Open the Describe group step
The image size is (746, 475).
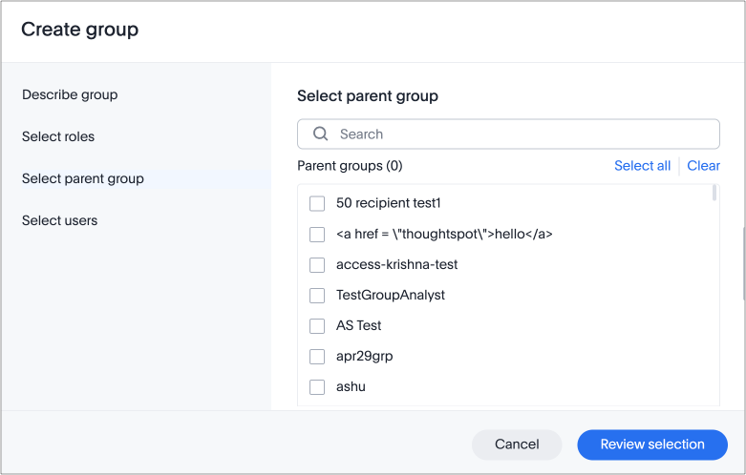[70, 94]
